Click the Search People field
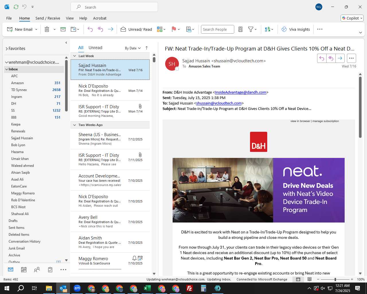The height and width of the screenshot is (294, 367). pos(217,29)
